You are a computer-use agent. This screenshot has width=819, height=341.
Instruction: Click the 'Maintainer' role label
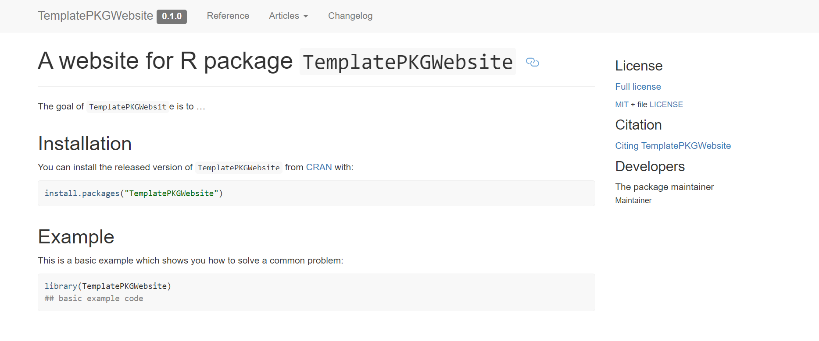(x=633, y=200)
